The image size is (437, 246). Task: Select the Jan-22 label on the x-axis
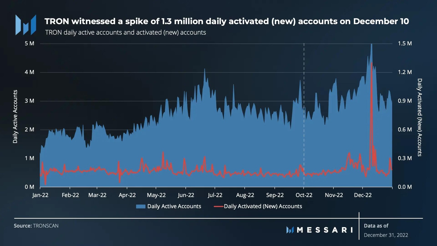(40, 195)
